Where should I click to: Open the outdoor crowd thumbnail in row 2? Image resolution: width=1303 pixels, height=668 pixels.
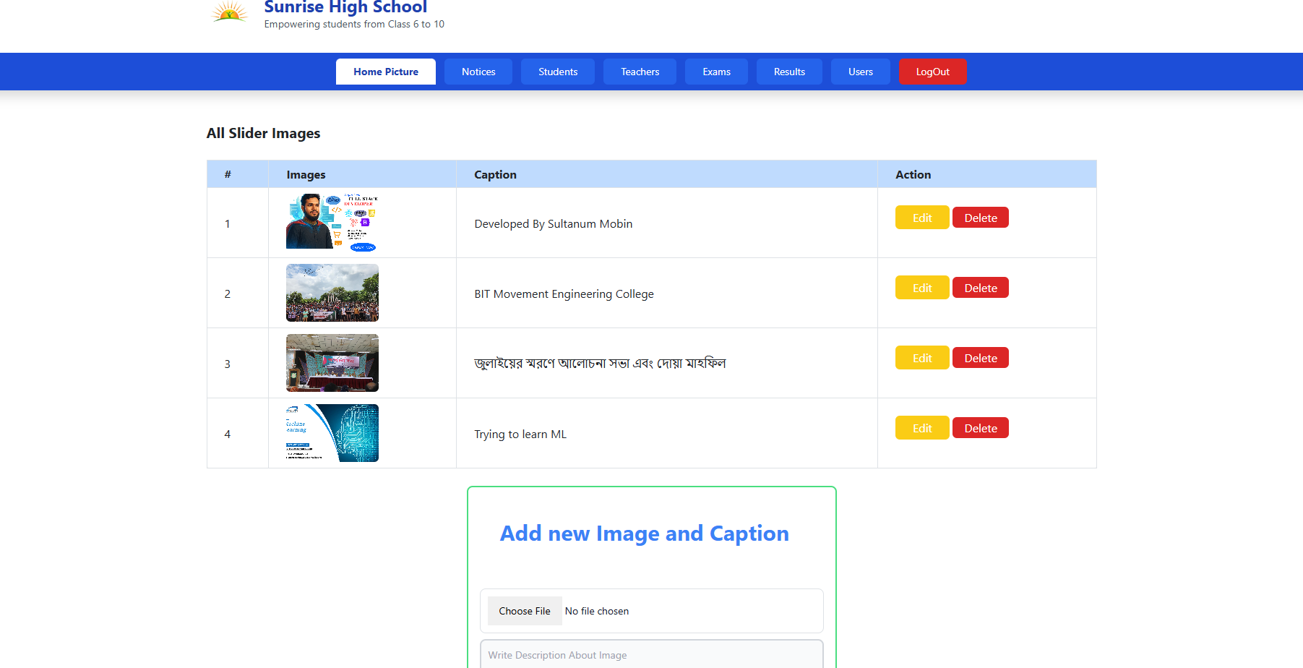pyautogui.click(x=332, y=293)
